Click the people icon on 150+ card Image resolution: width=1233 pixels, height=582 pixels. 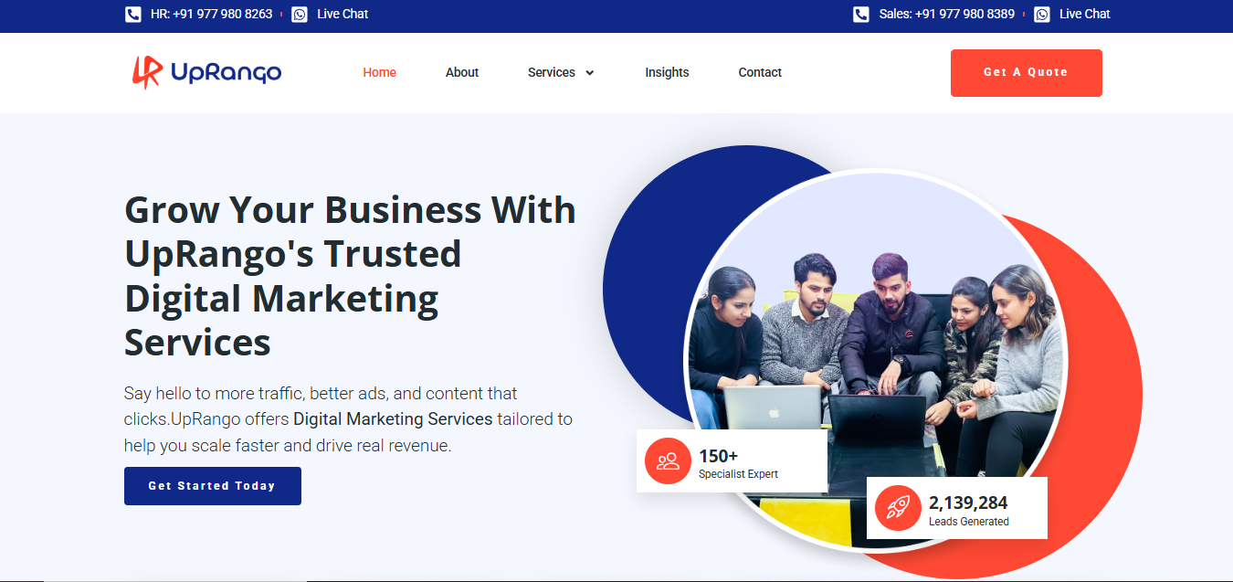coord(668,460)
